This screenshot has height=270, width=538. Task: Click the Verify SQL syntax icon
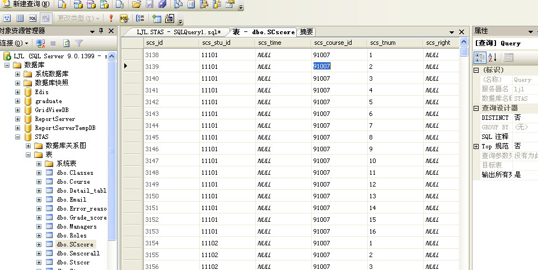(x=124, y=18)
